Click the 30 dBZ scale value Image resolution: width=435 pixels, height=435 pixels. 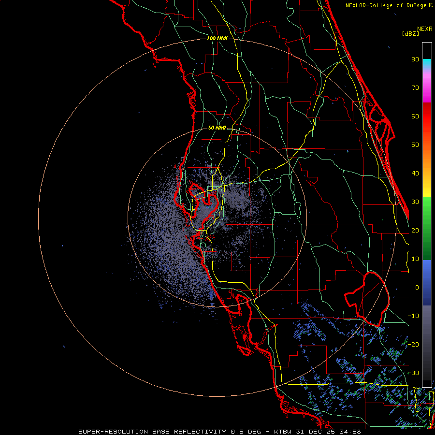415,202
